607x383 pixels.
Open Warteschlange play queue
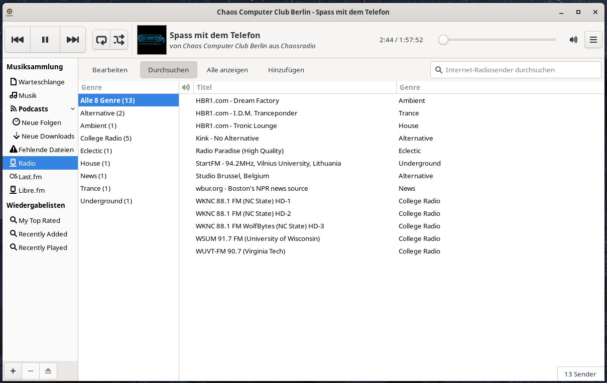tap(41, 82)
